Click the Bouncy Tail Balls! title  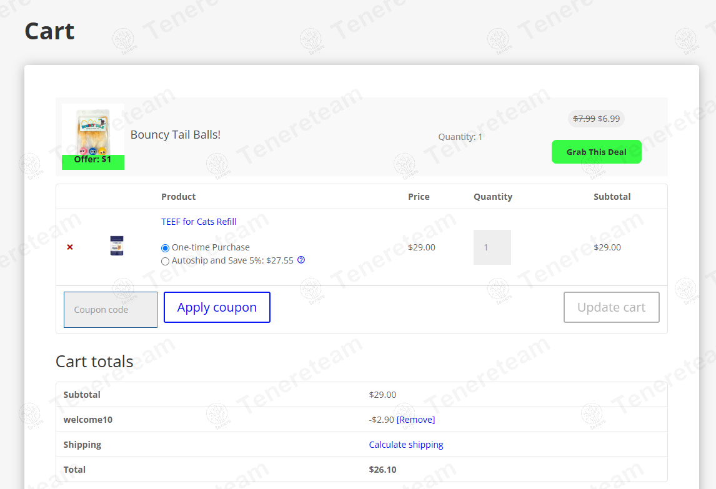(176, 135)
